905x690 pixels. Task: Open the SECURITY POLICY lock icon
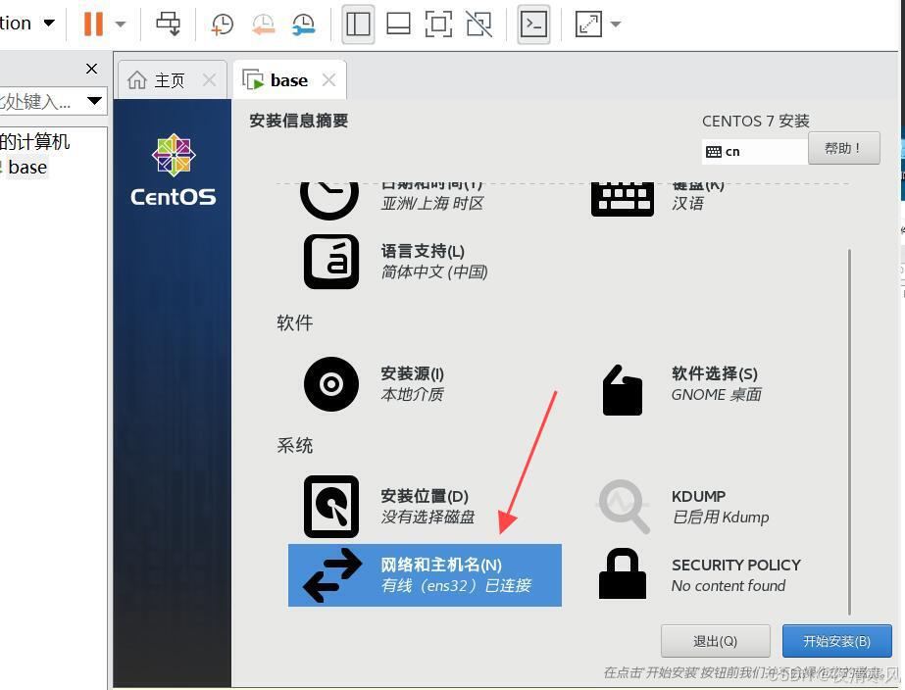coord(623,574)
